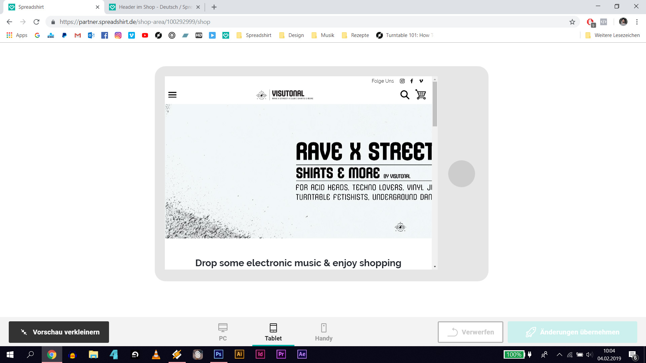Switch preview to Handy view
Viewport: 646px width, 363px height.
pos(324,332)
